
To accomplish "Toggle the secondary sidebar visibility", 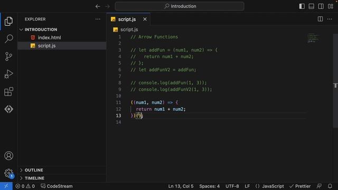I will (x=321, y=6).
